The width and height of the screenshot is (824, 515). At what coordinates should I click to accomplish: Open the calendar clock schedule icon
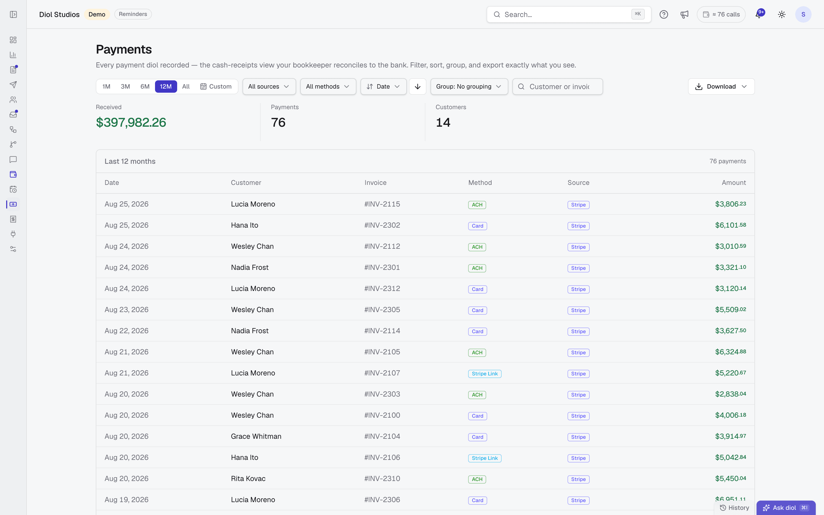[x=13, y=189]
